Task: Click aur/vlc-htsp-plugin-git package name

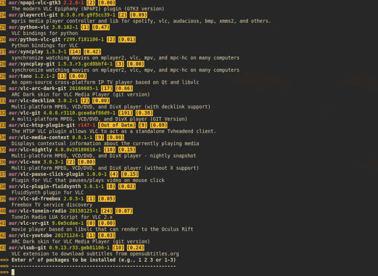Action: 42,125
